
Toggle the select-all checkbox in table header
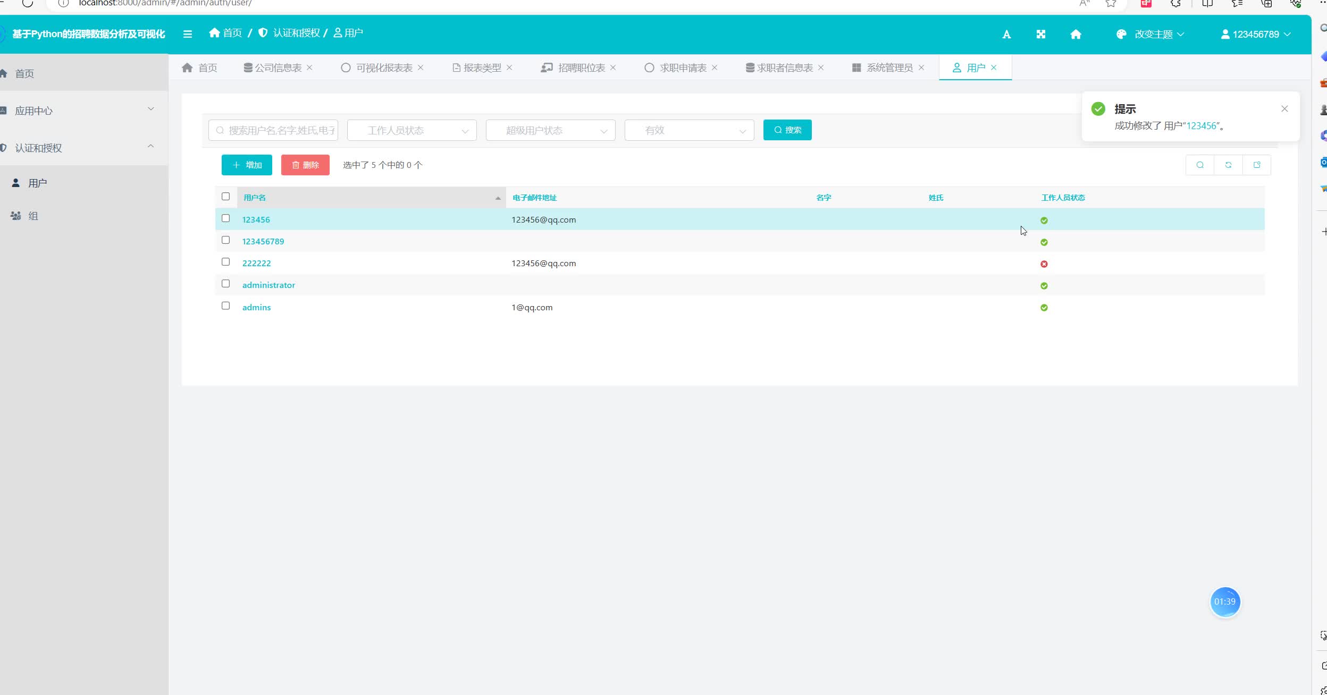click(225, 197)
